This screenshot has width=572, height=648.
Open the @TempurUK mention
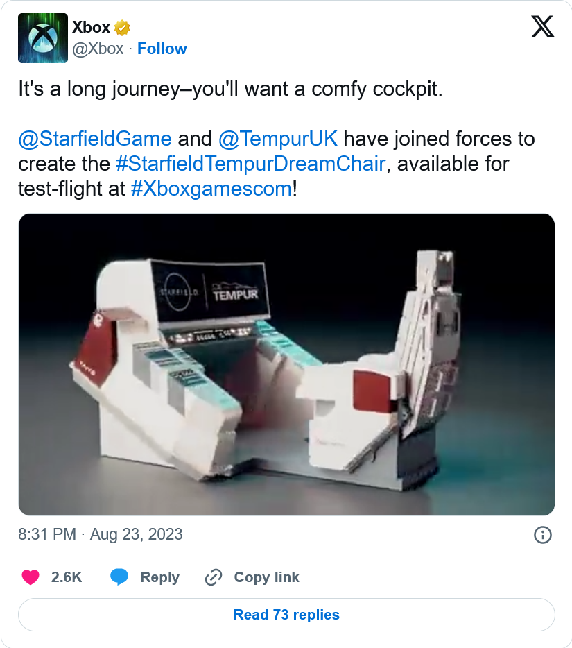[278, 139]
